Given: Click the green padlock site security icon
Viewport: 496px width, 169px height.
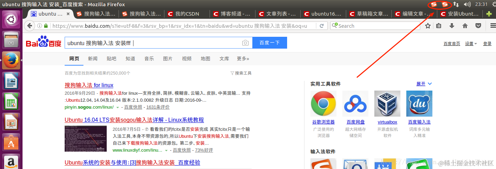Looking at the screenshot, I should [x=46, y=26].
